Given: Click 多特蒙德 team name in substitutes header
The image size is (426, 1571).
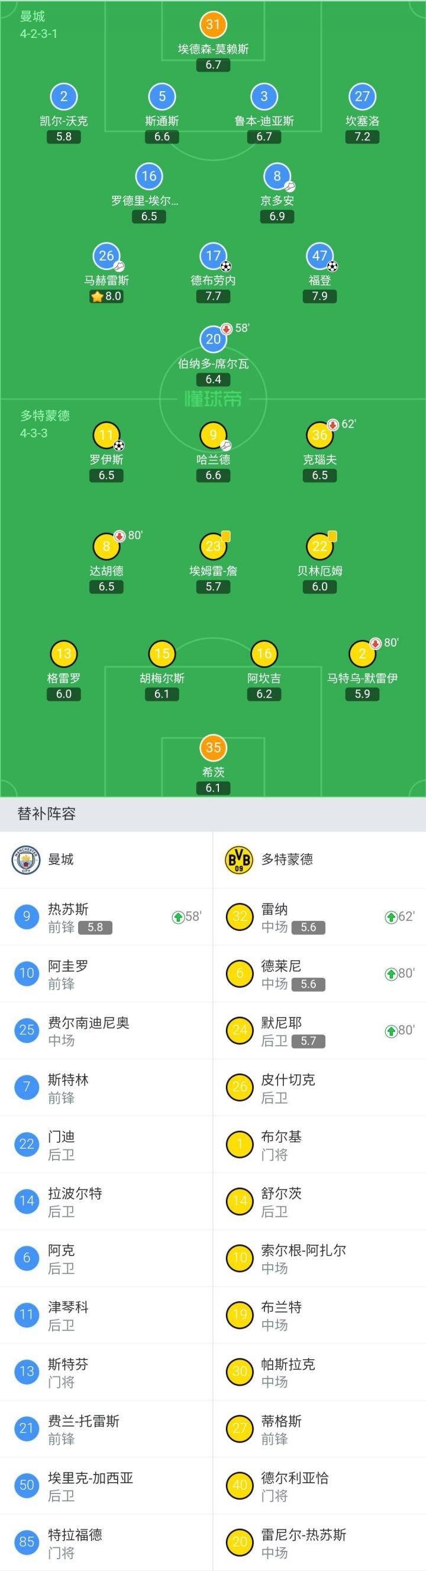Looking at the screenshot, I should (287, 860).
